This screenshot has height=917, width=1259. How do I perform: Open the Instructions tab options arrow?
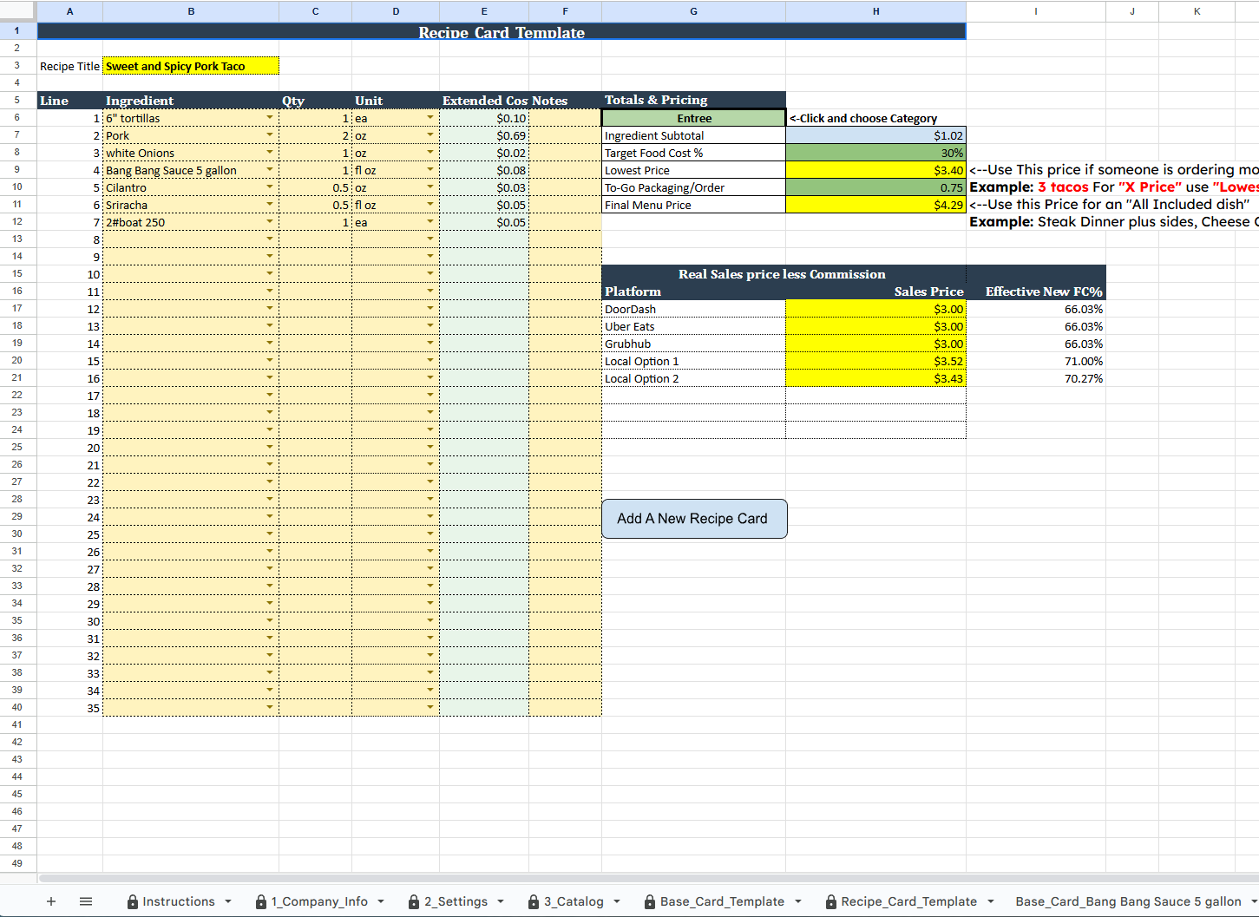pos(227,901)
